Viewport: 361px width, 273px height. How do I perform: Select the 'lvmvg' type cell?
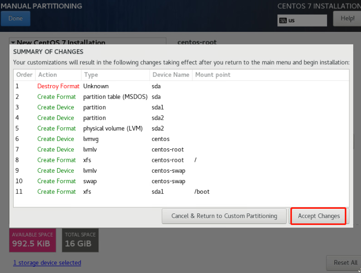tap(91, 139)
